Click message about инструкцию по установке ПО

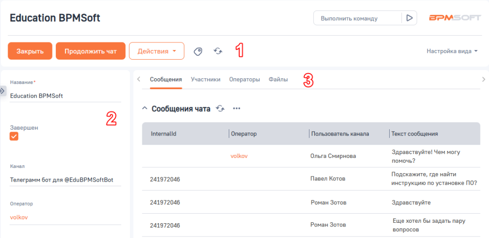(434, 179)
